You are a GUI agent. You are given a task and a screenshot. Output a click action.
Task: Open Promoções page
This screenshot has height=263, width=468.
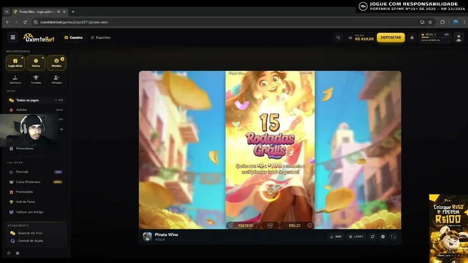click(x=36, y=192)
